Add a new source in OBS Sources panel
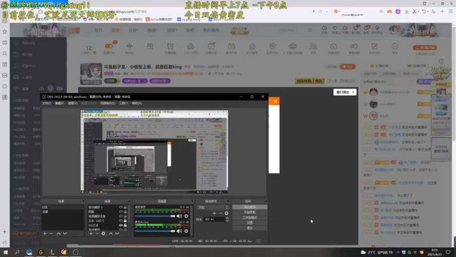Viewport: 456px width, 257px height. (x=91, y=234)
